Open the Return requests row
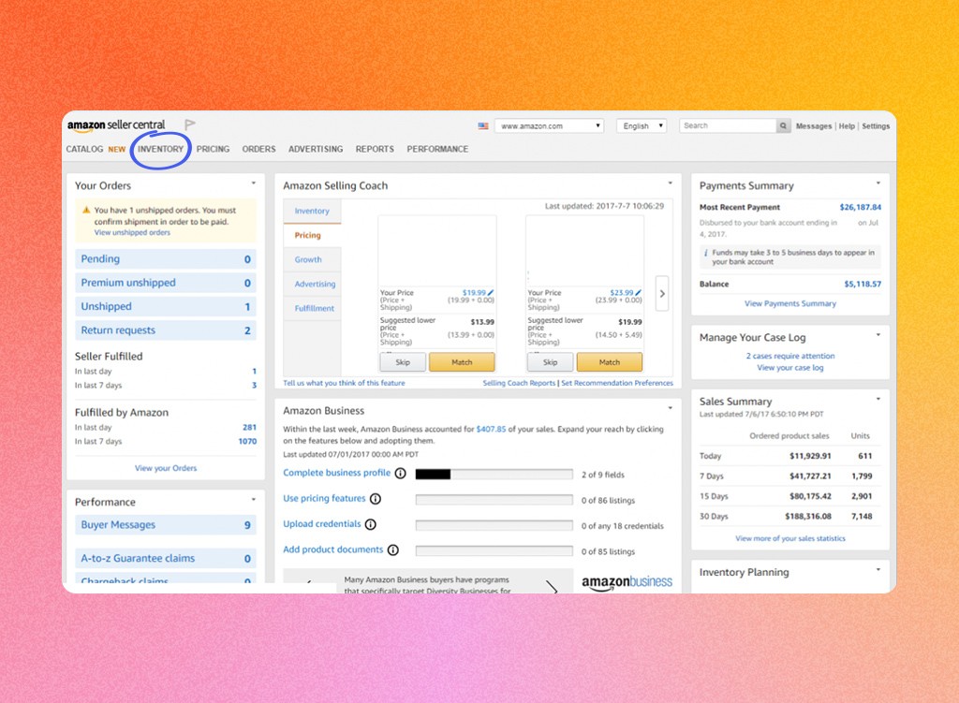The image size is (959, 703). tap(166, 330)
